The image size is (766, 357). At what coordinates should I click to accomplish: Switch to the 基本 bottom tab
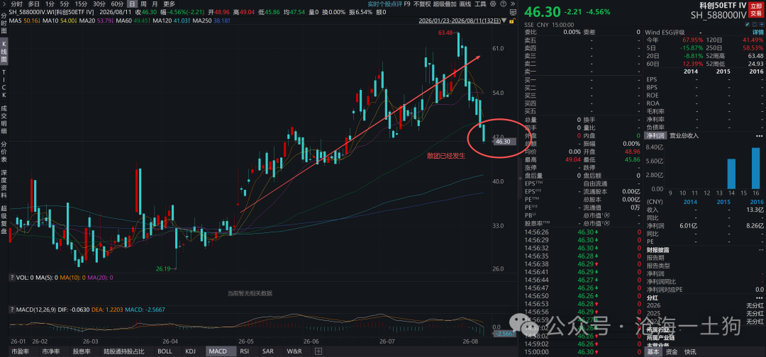653,351
